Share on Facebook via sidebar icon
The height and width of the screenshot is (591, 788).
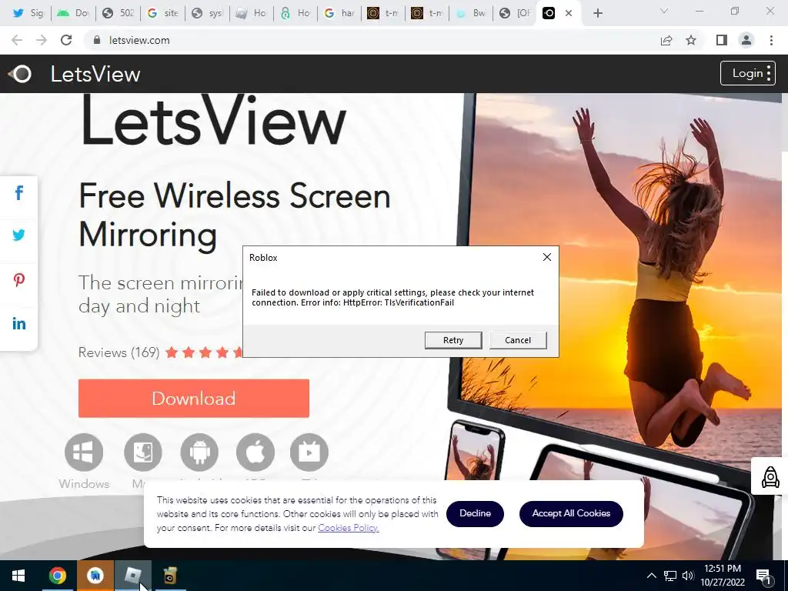(18, 192)
